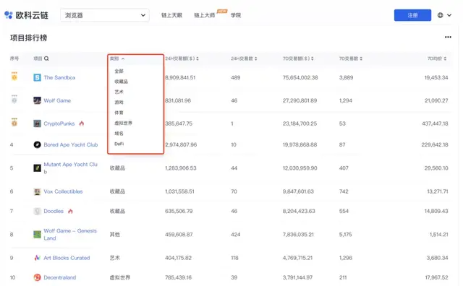The image size is (463, 286).
Task: Click 其他 category in Wolf Game Genesis row
Action: point(114,235)
